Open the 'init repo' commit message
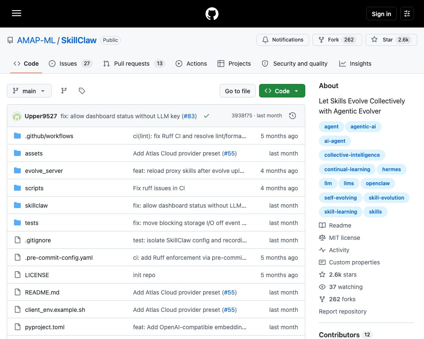This screenshot has height=339, width=424. pyautogui.click(x=144, y=275)
